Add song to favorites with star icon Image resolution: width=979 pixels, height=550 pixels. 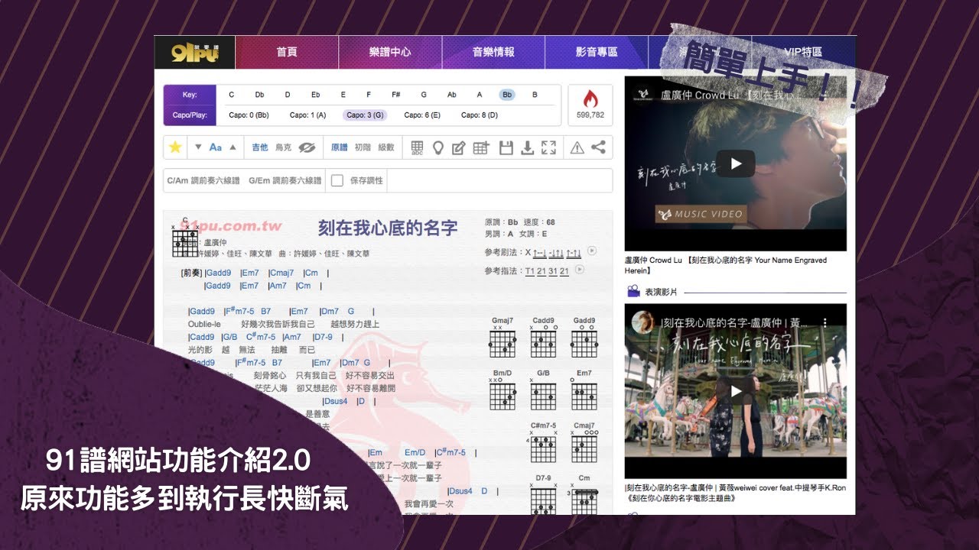coord(175,147)
